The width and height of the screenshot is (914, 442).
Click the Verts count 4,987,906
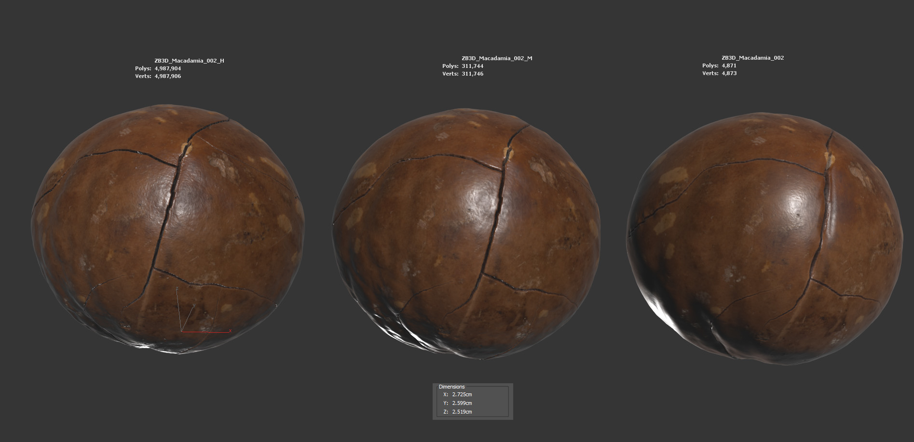coord(167,76)
